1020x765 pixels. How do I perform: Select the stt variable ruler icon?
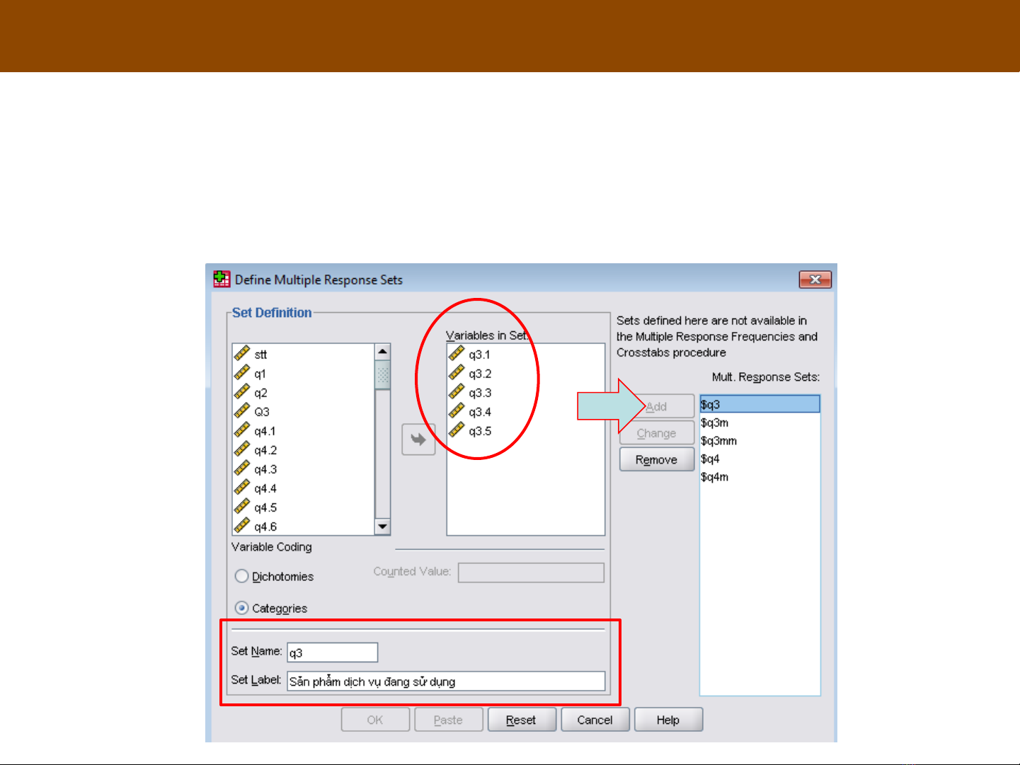coord(242,354)
